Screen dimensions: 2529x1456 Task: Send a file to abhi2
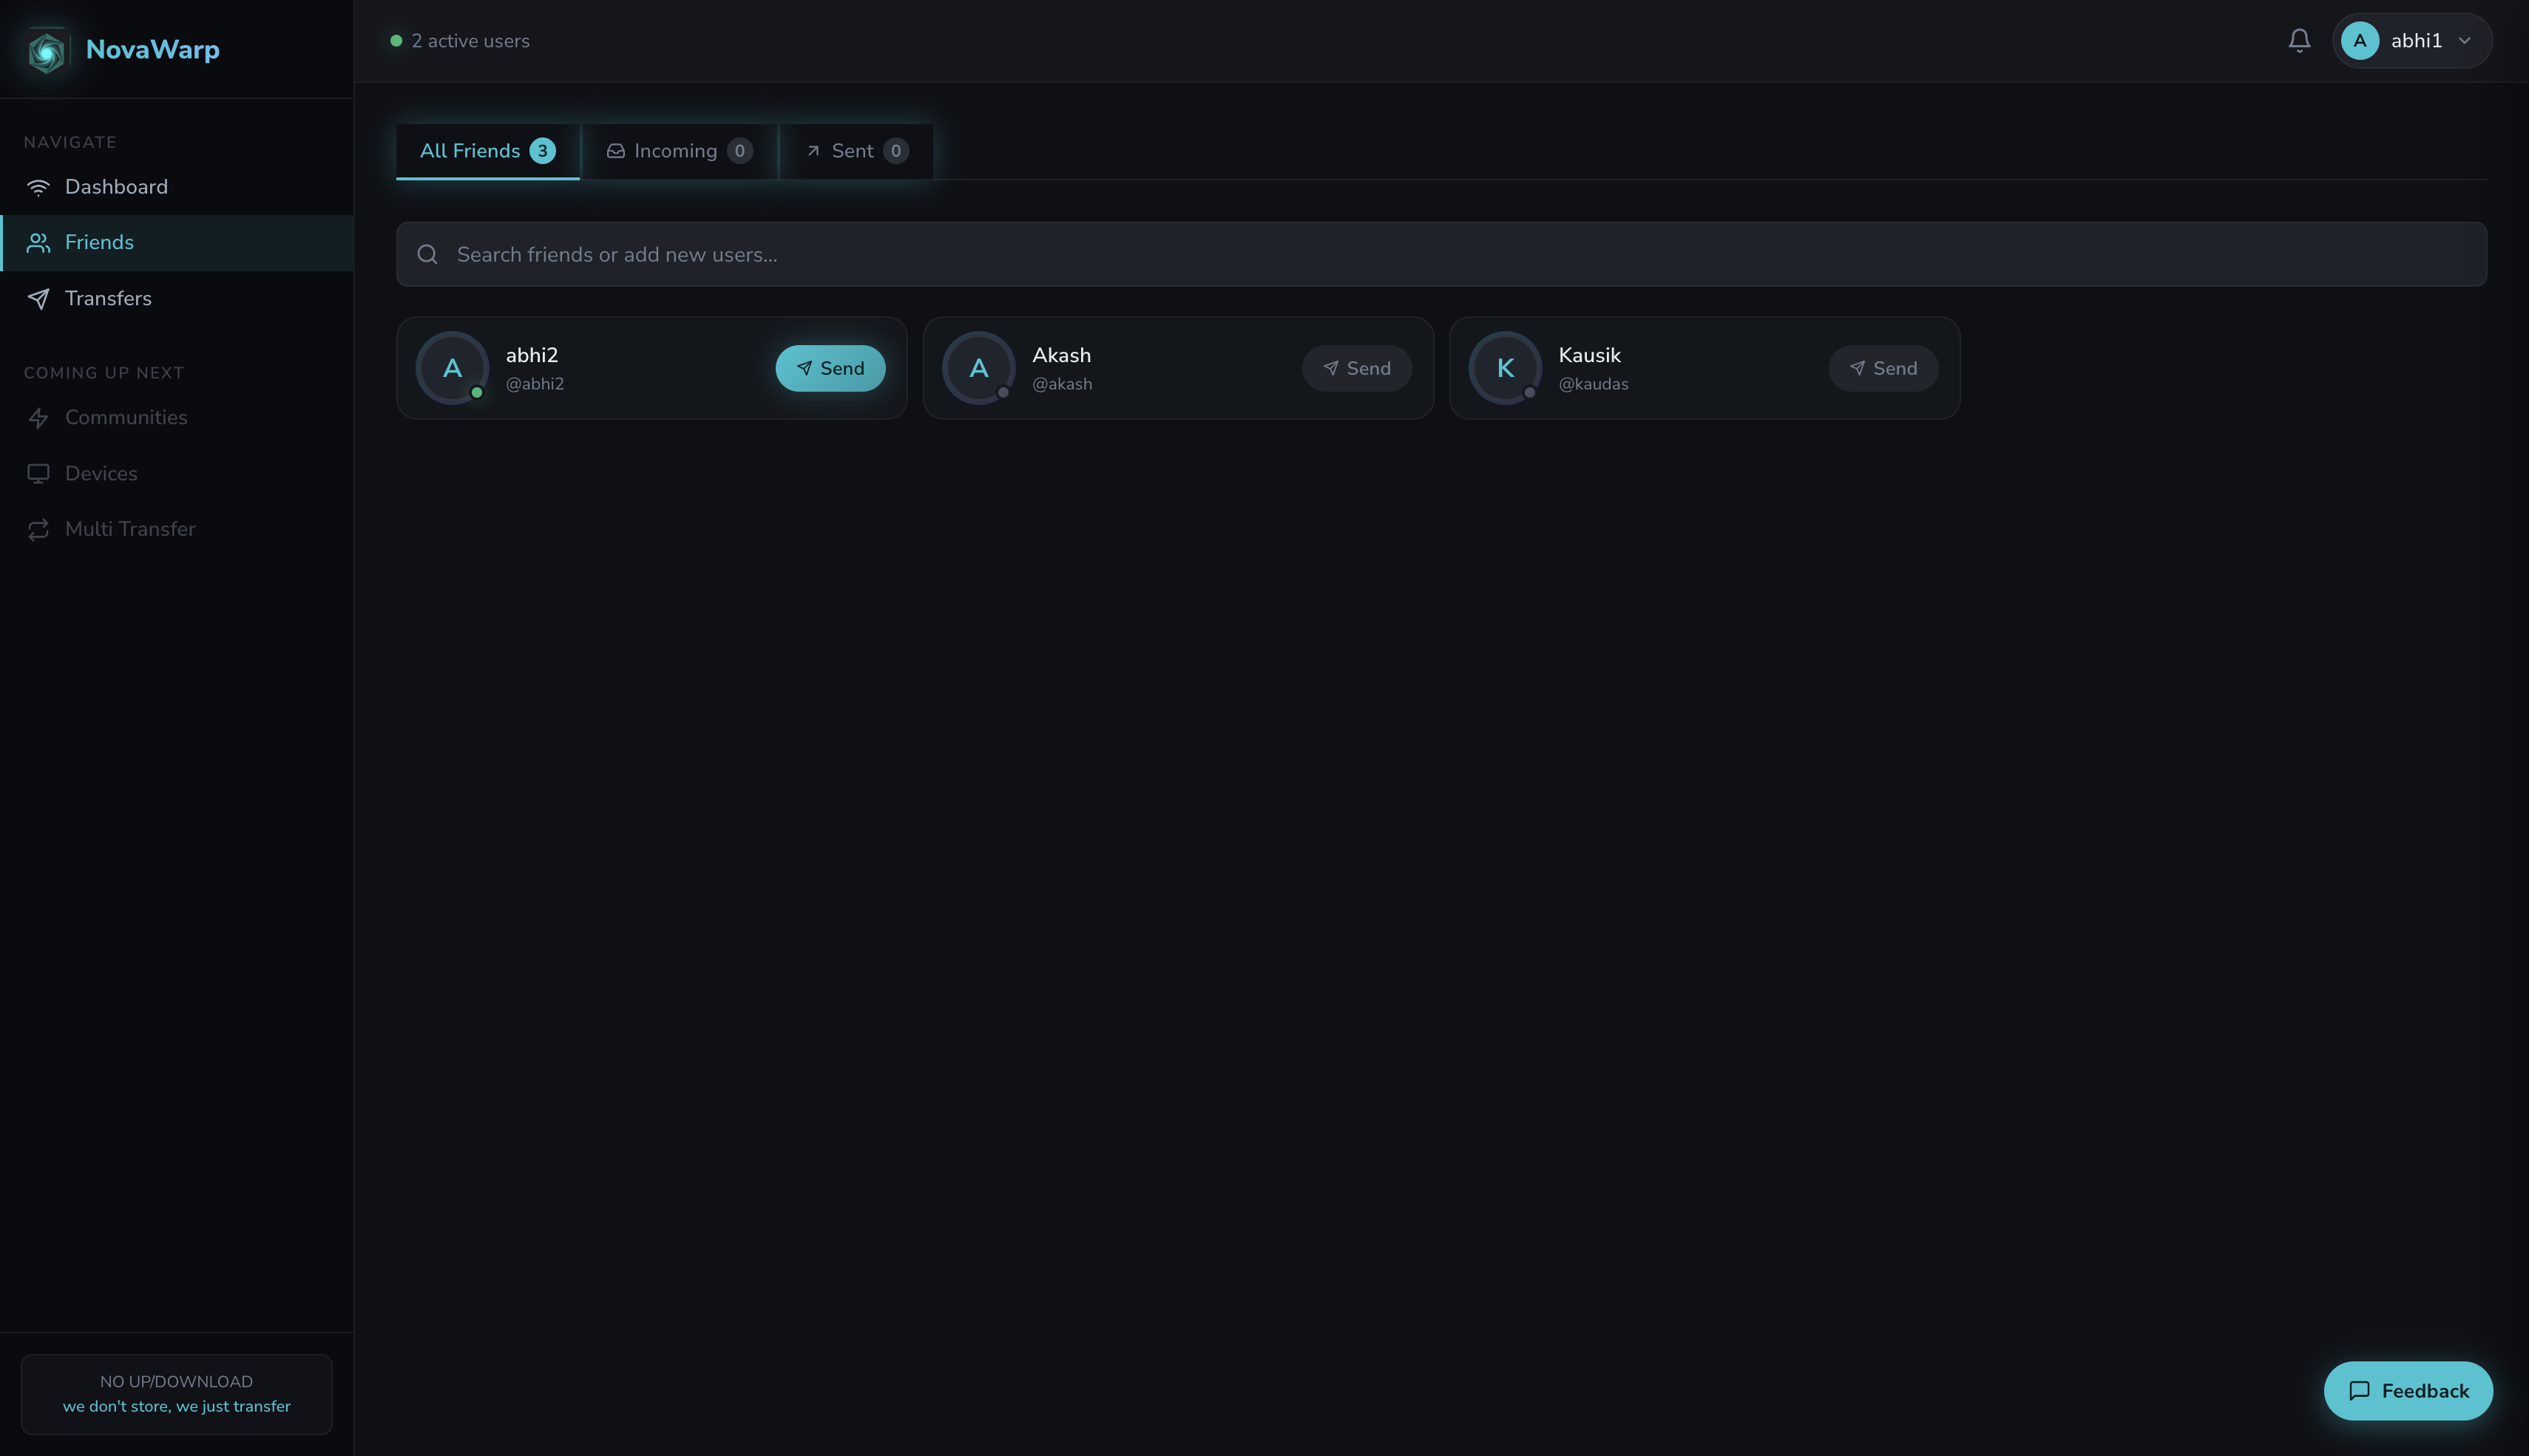(830, 368)
